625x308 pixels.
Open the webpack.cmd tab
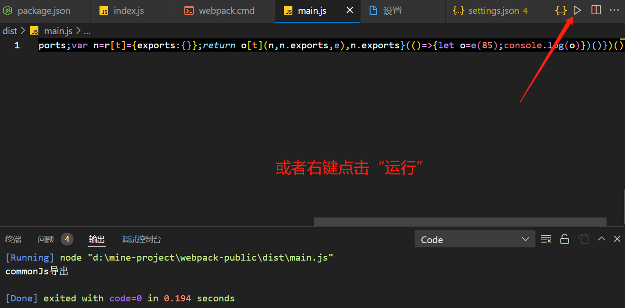(x=226, y=10)
